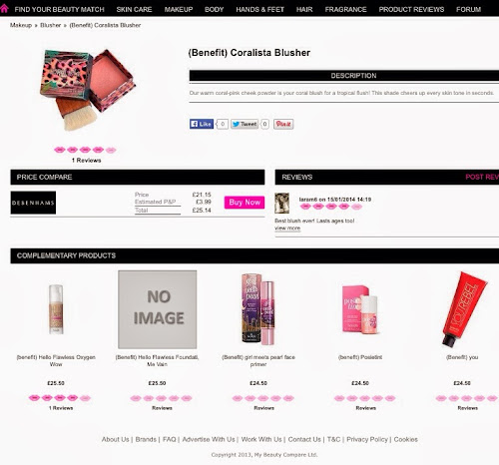Select lip rating under Posietint product
499x465 pixels.
(x=364, y=398)
